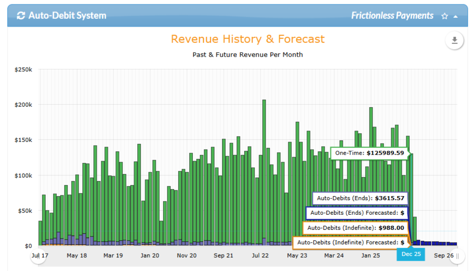Star the Frictionless Payments panel as favorite
The image size is (473, 271).
click(x=444, y=16)
